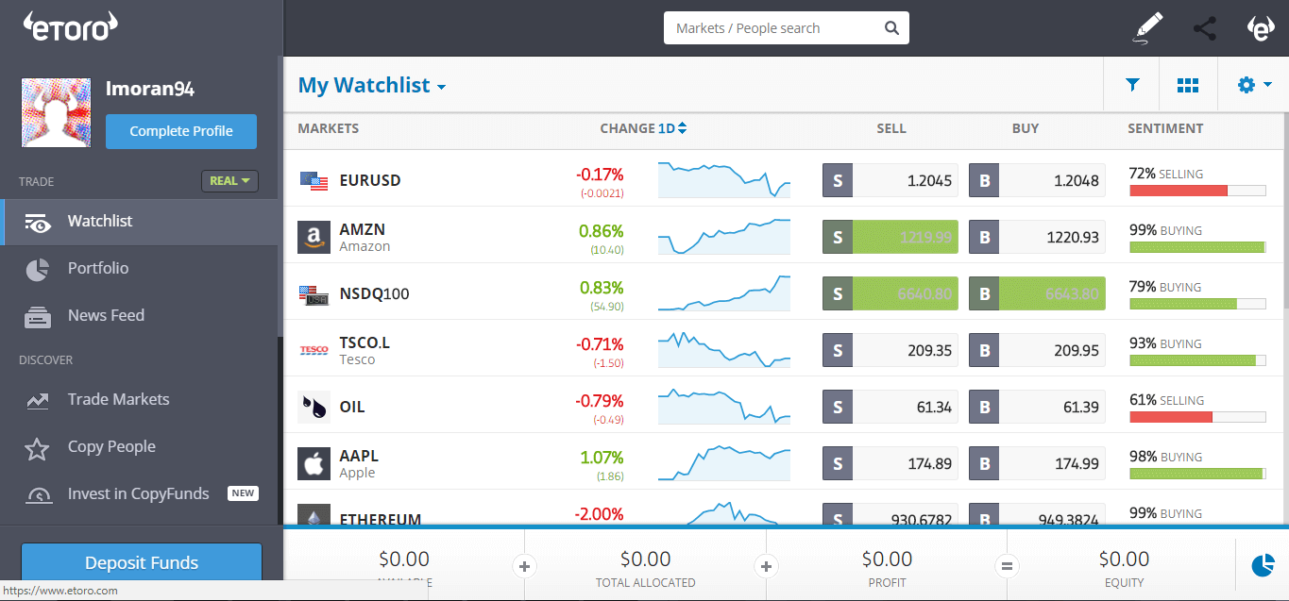Screen dimensions: 1289x601
Task: Click the Apple logo icon
Action: pos(314,463)
